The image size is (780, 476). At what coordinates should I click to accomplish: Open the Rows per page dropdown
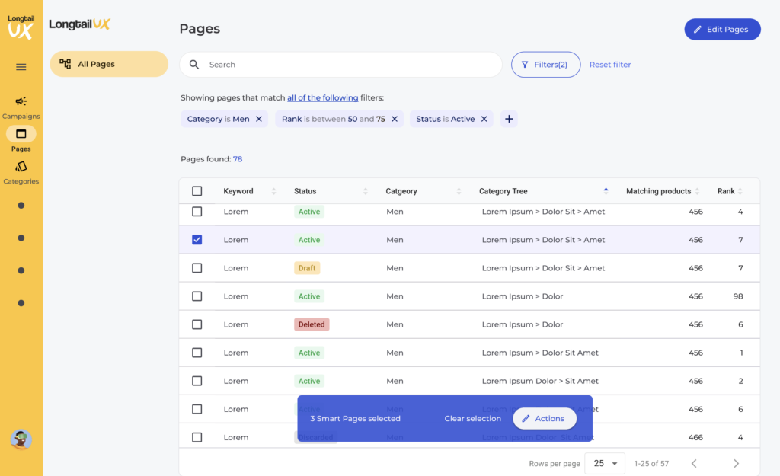pos(606,463)
